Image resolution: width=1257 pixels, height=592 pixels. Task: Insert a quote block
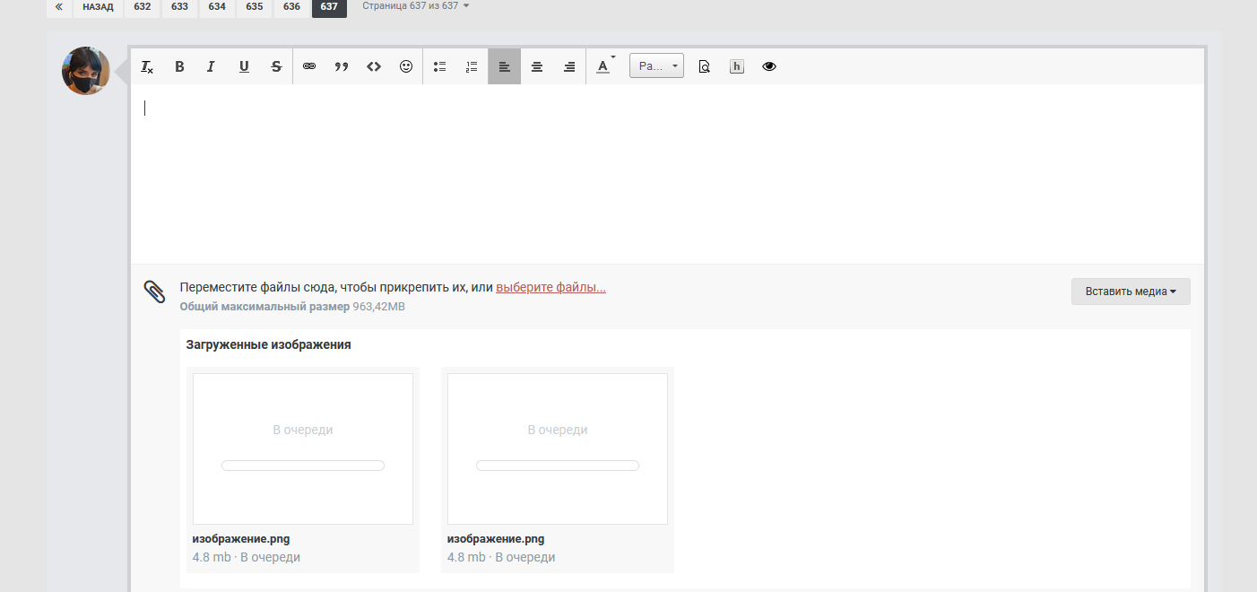(x=342, y=66)
